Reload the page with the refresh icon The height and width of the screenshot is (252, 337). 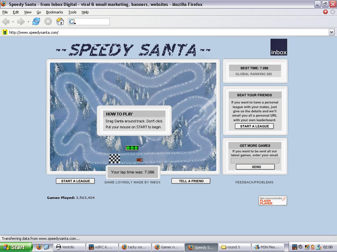coord(36,21)
